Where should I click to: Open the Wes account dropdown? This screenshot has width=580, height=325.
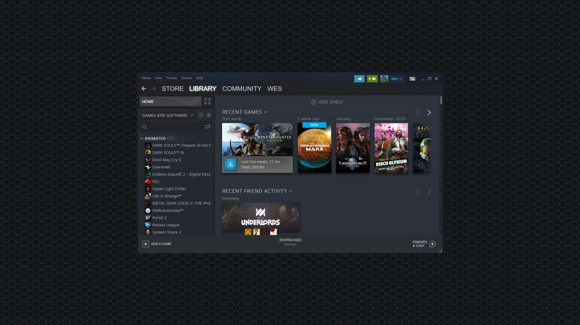coord(396,78)
